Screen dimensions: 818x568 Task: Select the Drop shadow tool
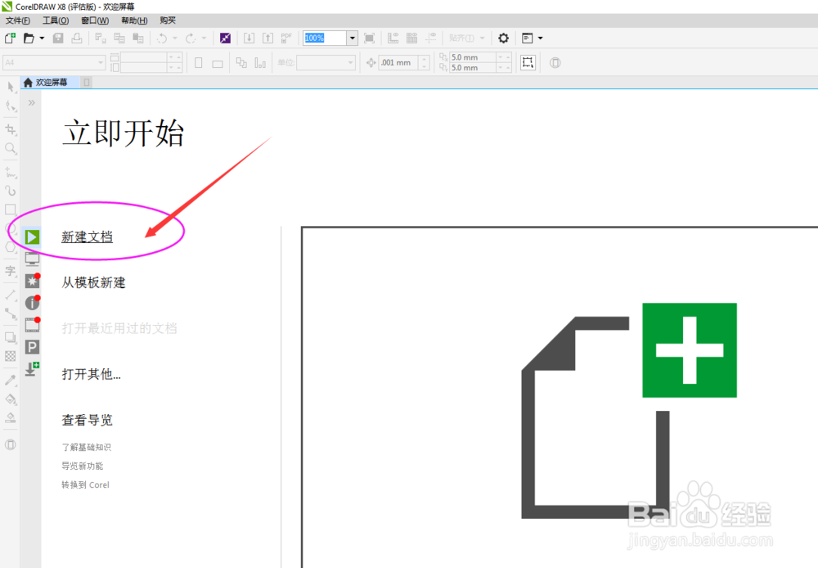pos(11,337)
